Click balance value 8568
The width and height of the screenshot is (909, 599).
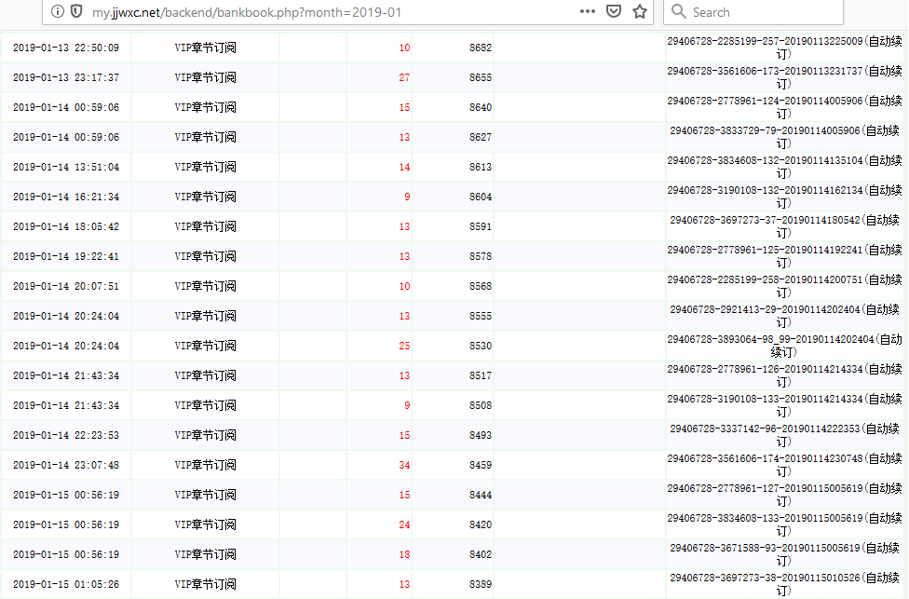481,286
